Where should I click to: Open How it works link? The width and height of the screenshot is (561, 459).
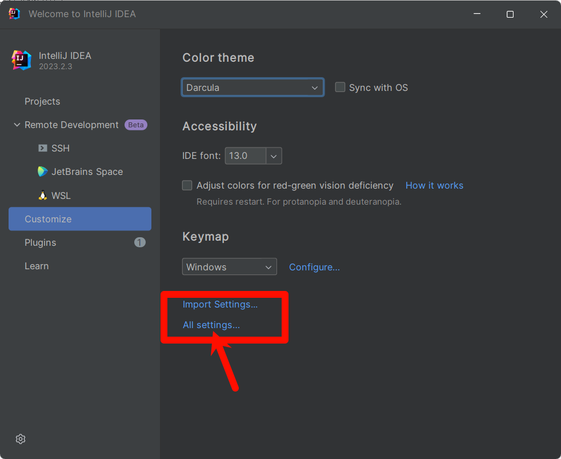434,185
